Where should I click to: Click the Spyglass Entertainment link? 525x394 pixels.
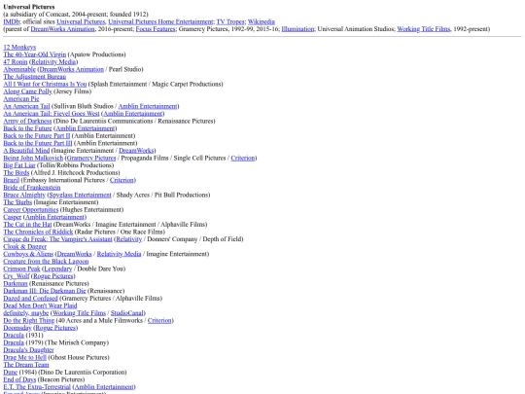point(80,195)
